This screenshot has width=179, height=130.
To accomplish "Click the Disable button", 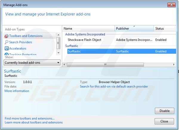I will 164,111.
